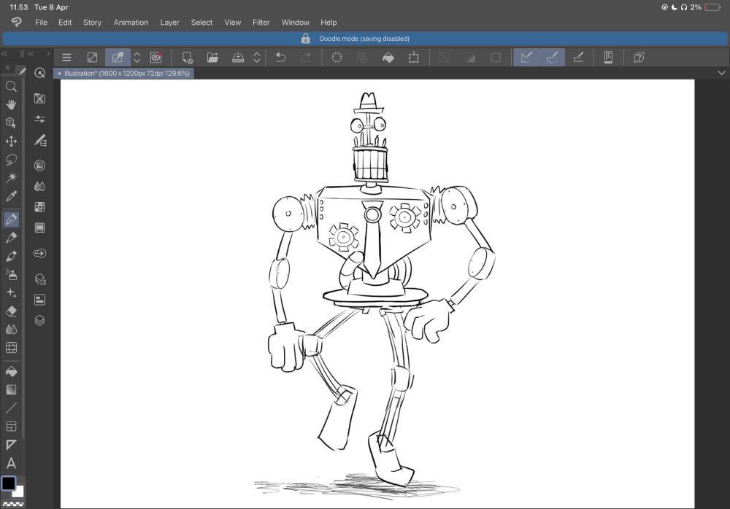The width and height of the screenshot is (730, 509).
Task: Click the Scale/Rotate transform icon
Action: [413, 57]
